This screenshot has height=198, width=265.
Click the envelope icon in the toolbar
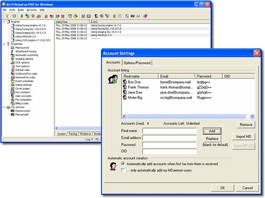click(x=14, y=16)
